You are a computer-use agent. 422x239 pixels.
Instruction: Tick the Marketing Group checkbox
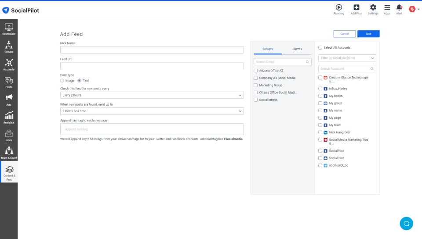(x=256, y=85)
